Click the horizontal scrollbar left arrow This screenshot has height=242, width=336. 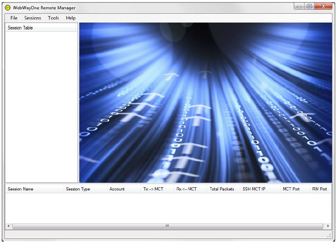tap(8, 226)
